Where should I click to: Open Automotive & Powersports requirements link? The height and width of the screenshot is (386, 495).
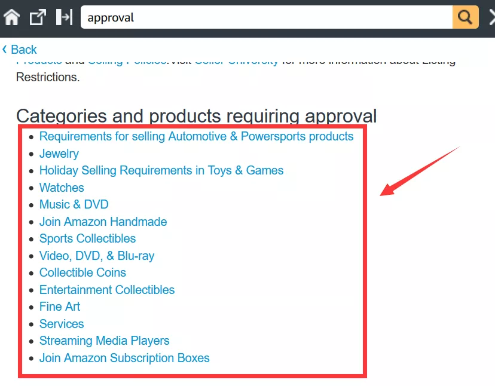click(196, 136)
